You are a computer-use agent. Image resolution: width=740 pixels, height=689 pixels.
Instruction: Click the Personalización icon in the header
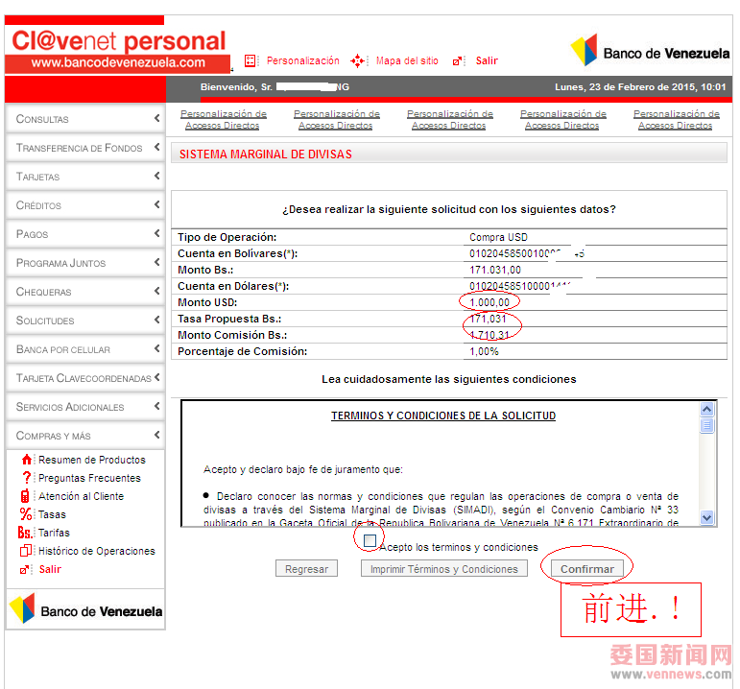pyautogui.click(x=251, y=60)
